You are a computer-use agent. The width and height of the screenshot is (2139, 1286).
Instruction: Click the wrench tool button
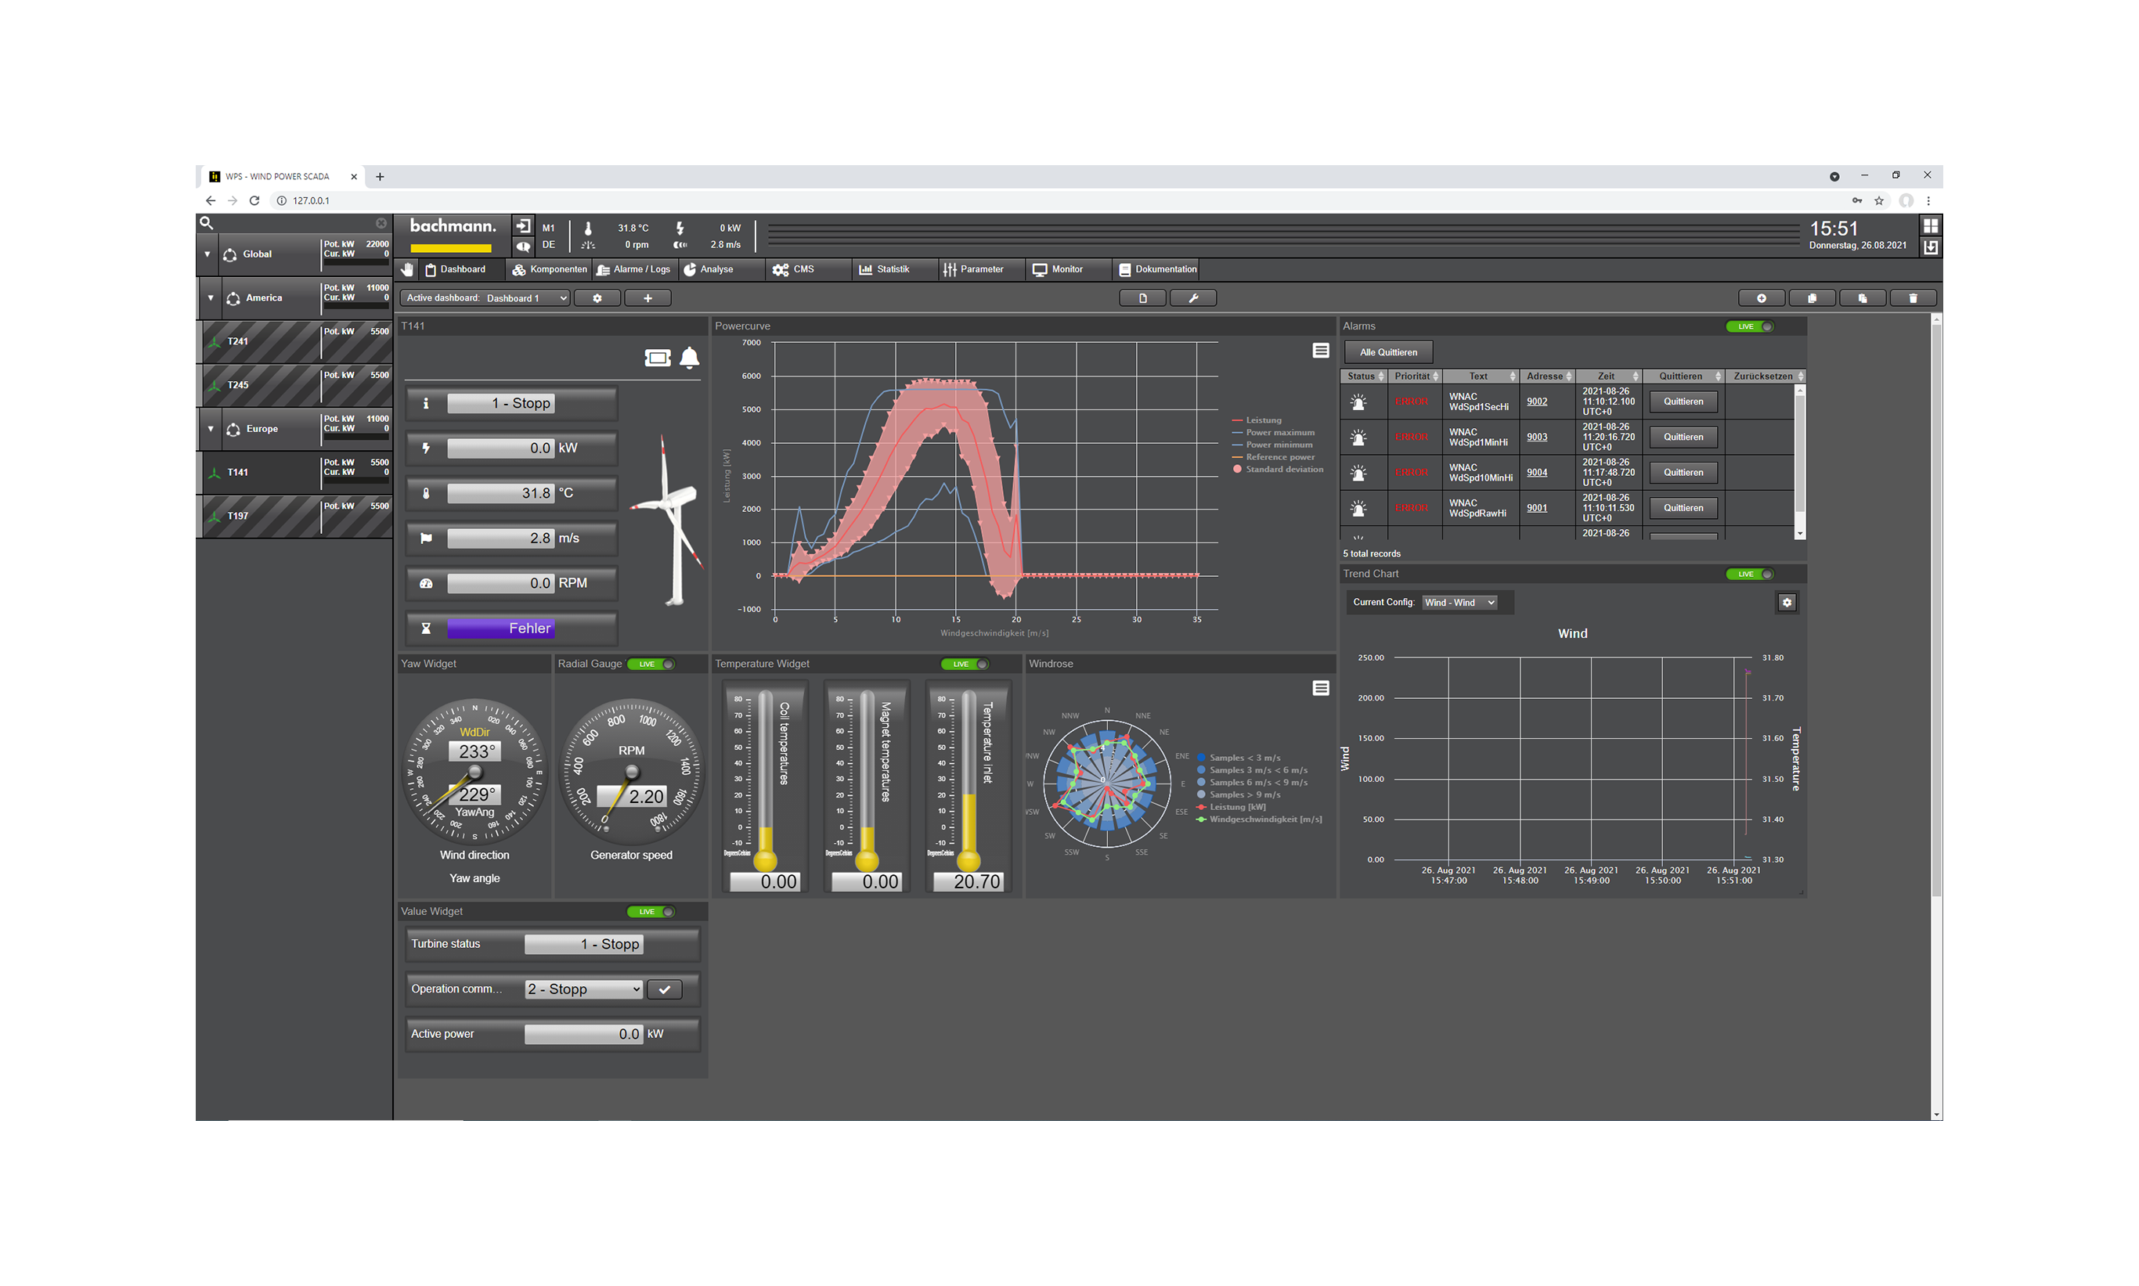(1192, 298)
